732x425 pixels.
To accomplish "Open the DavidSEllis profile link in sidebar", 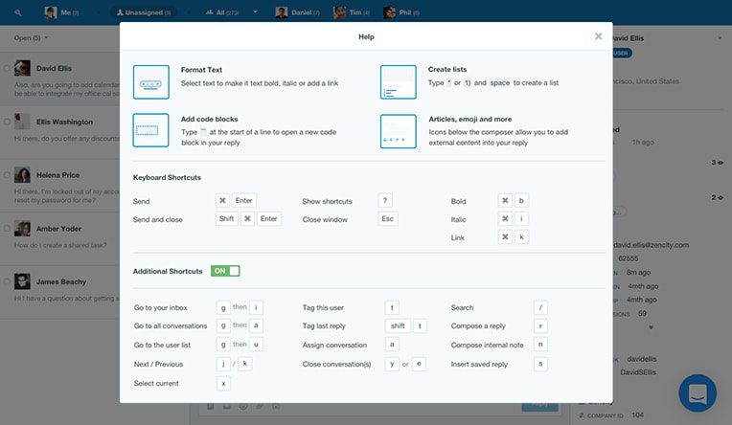I will pos(638,372).
